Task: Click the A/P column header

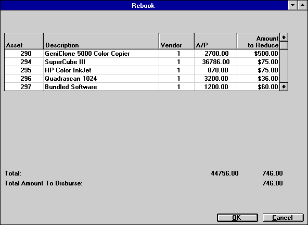Action: [x=215, y=41]
